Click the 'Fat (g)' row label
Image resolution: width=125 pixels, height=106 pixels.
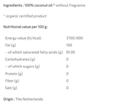10,45
